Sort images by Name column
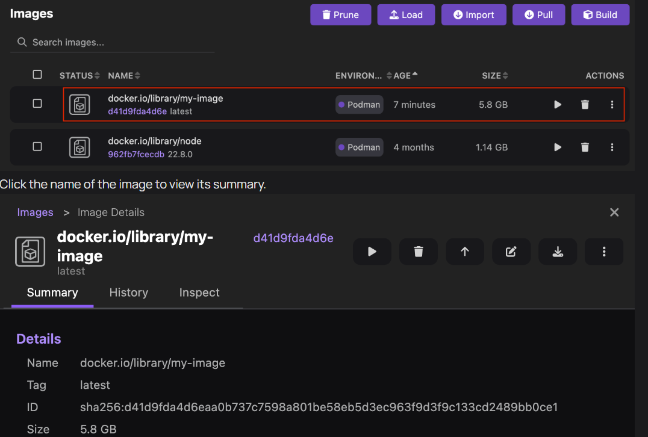 point(124,76)
